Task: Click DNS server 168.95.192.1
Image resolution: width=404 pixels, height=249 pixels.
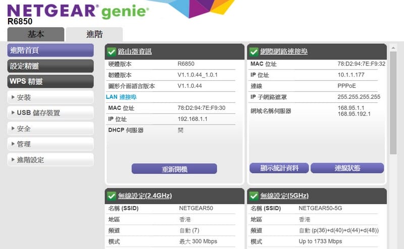Action: (x=354, y=114)
